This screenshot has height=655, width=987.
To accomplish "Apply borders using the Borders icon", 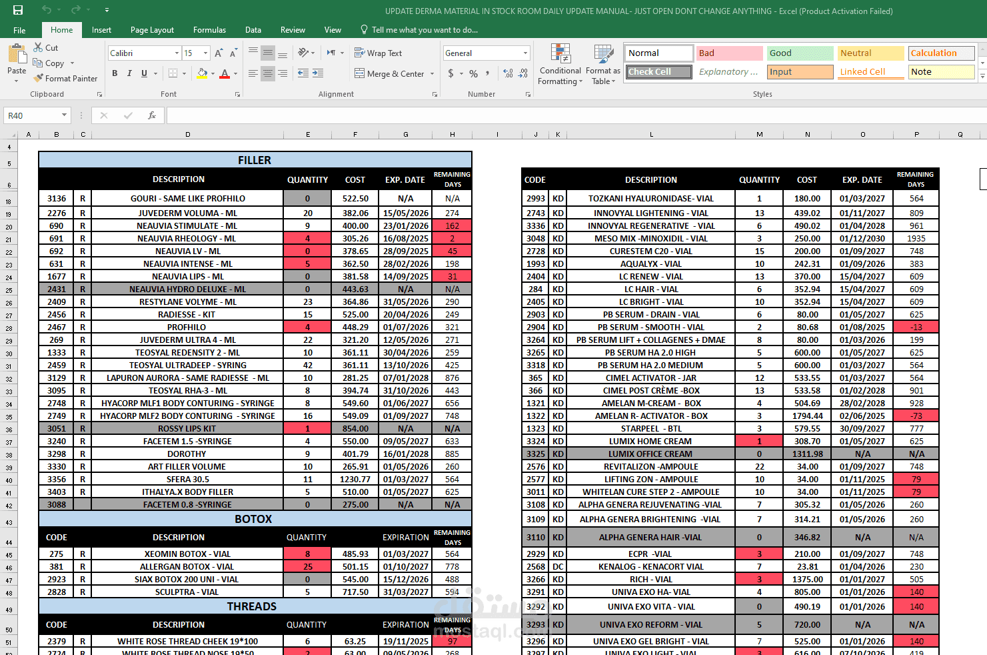I will [x=173, y=73].
